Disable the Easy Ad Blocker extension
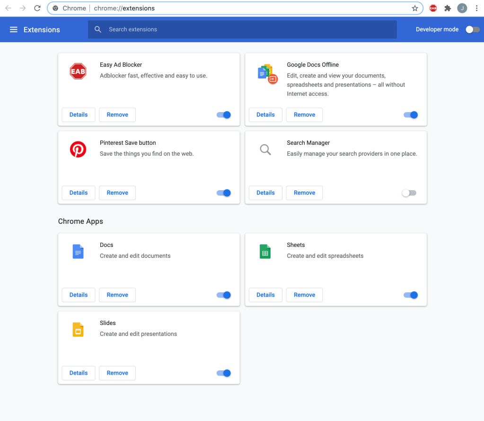 (224, 115)
